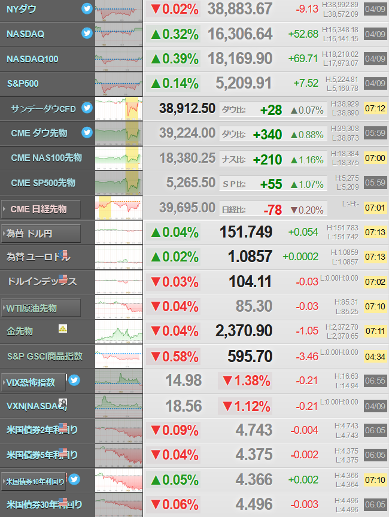Open the サンデーダウCFD label

(x=44, y=108)
